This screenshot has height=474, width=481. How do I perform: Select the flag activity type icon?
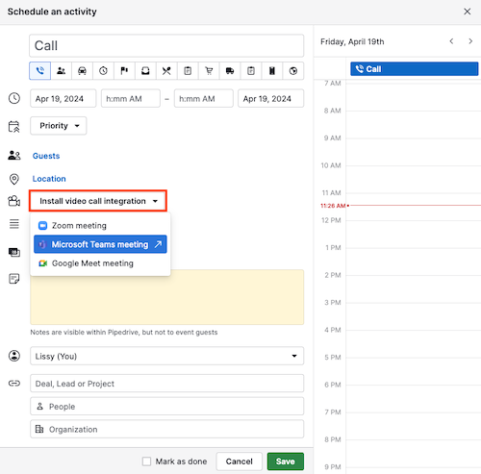coord(124,70)
